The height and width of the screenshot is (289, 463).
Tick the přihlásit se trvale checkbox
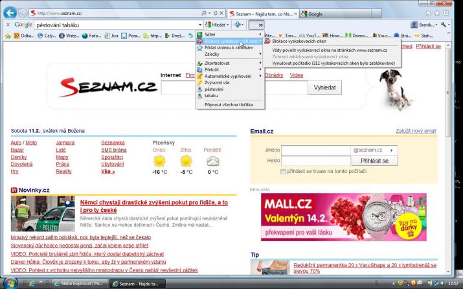click(283, 172)
